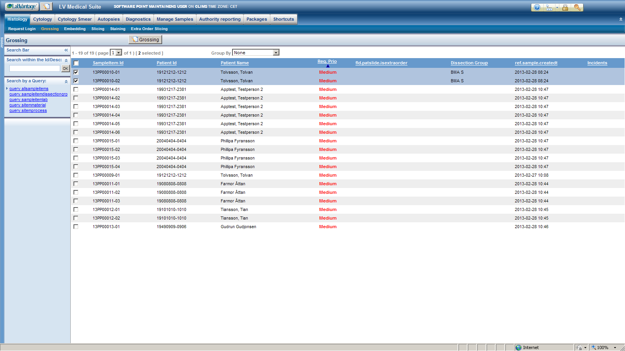Click the notepad icon beside the logo
This screenshot has height=351, width=625.
pyautogui.click(x=46, y=7)
